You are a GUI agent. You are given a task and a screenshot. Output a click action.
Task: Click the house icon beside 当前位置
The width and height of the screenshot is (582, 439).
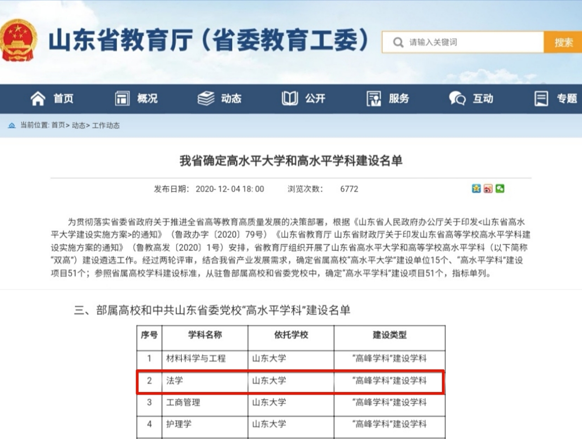coord(12,125)
